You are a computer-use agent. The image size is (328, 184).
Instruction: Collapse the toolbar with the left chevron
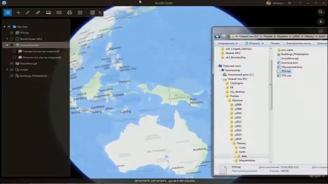coord(100,12)
